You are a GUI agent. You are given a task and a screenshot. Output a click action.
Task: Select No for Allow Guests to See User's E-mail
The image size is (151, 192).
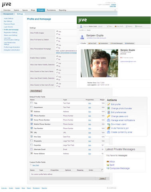coord(57,86)
